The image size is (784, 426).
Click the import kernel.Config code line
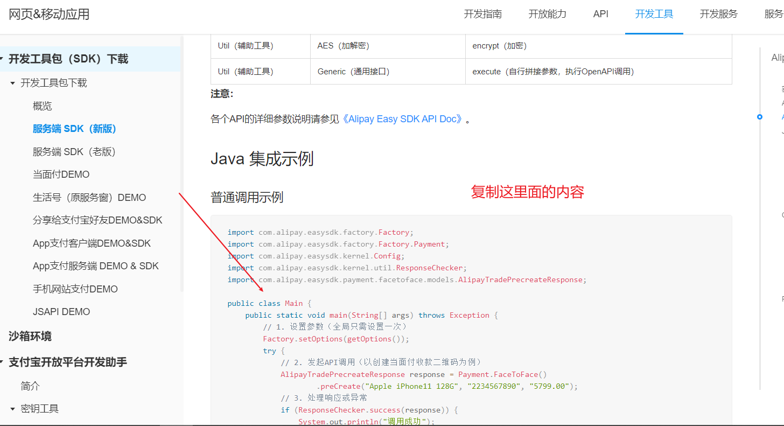tap(316, 256)
